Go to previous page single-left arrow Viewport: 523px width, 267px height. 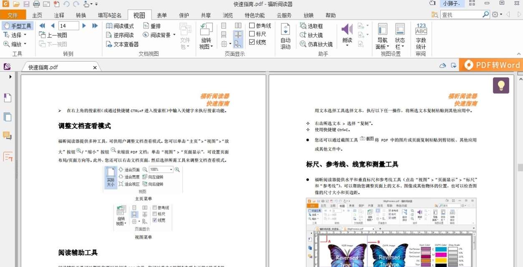pyautogui.click(x=53, y=26)
